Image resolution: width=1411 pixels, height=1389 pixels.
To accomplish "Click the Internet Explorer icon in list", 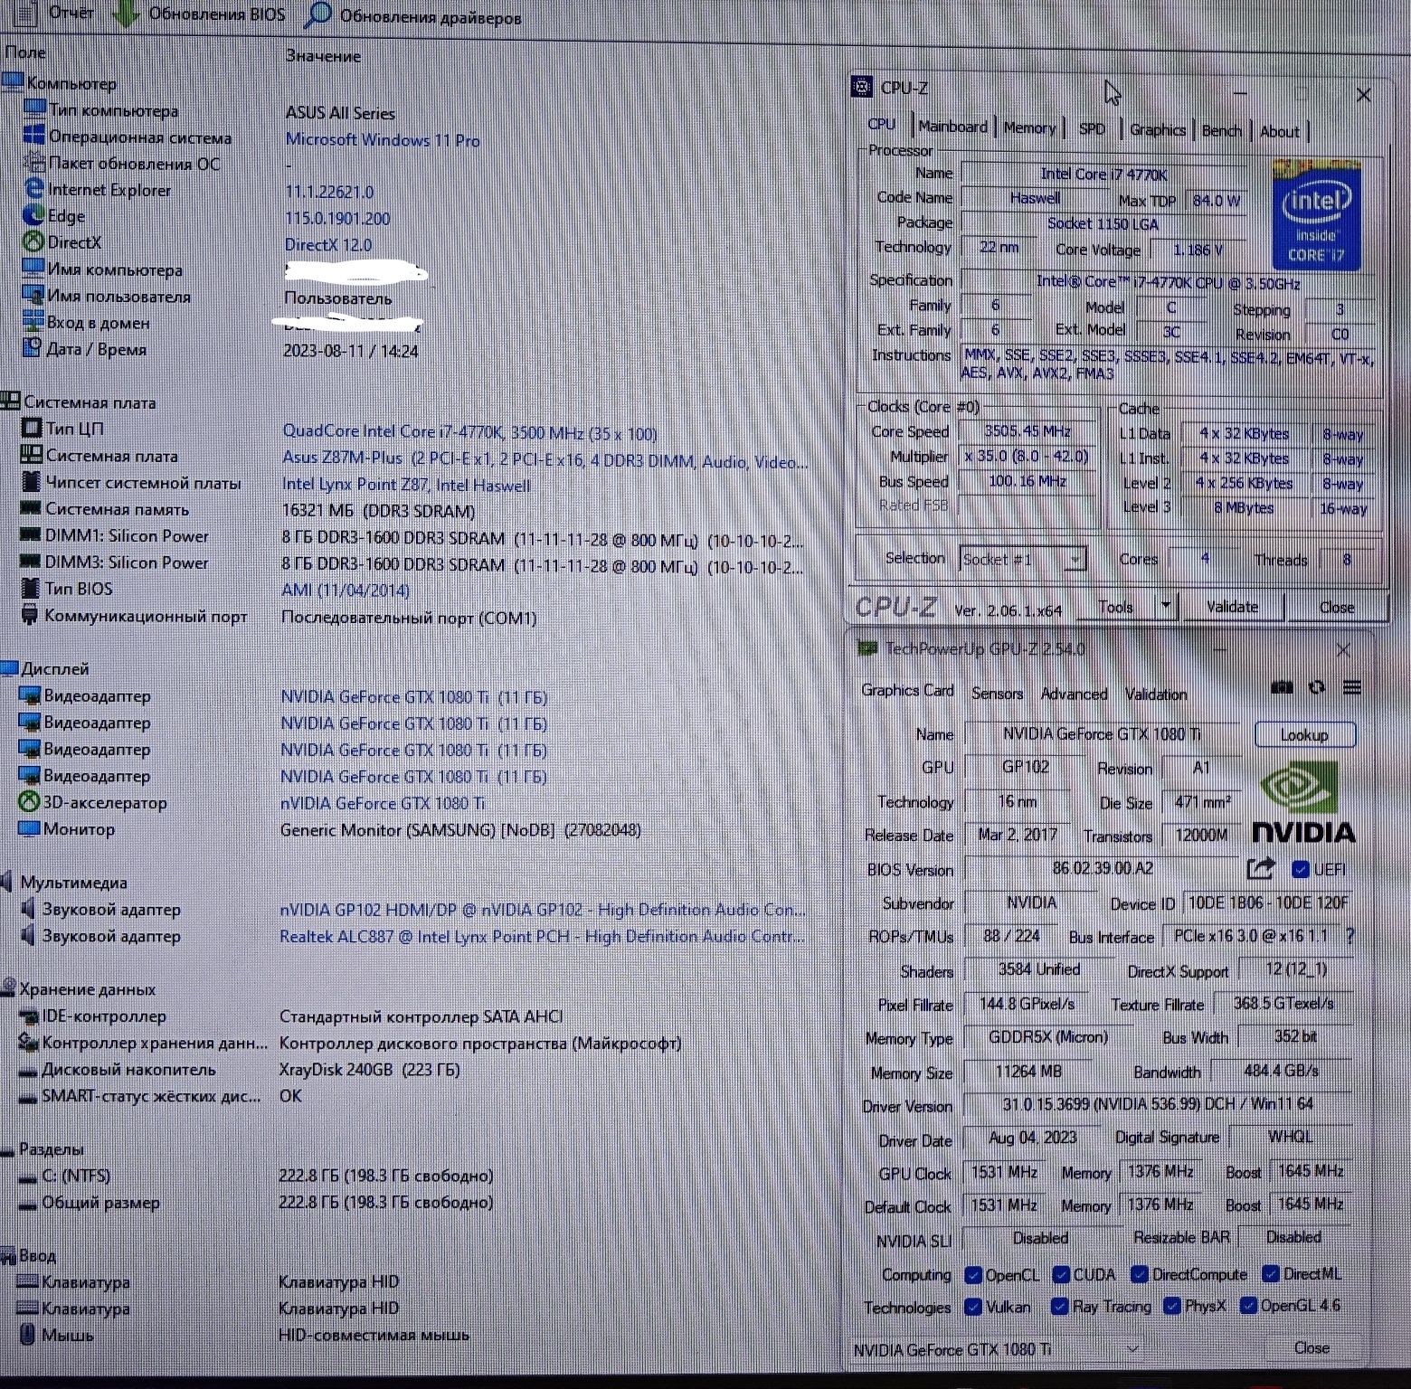I will 34,189.
